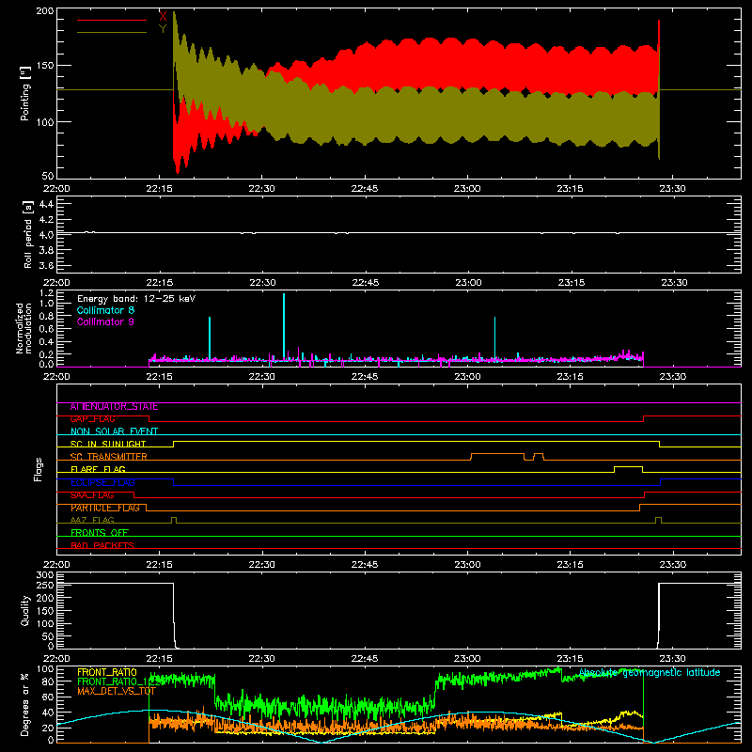Click the FLARE_FLAG label
752x752 pixels.
[x=98, y=469]
